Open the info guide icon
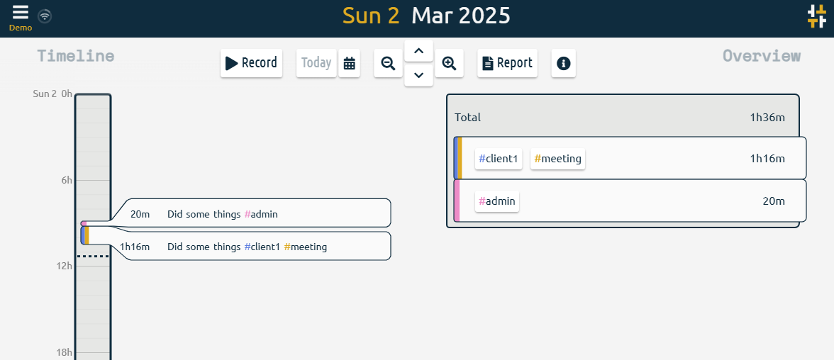Viewport: 834px width, 360px height. pyautogui.click(x=563, y=63)
